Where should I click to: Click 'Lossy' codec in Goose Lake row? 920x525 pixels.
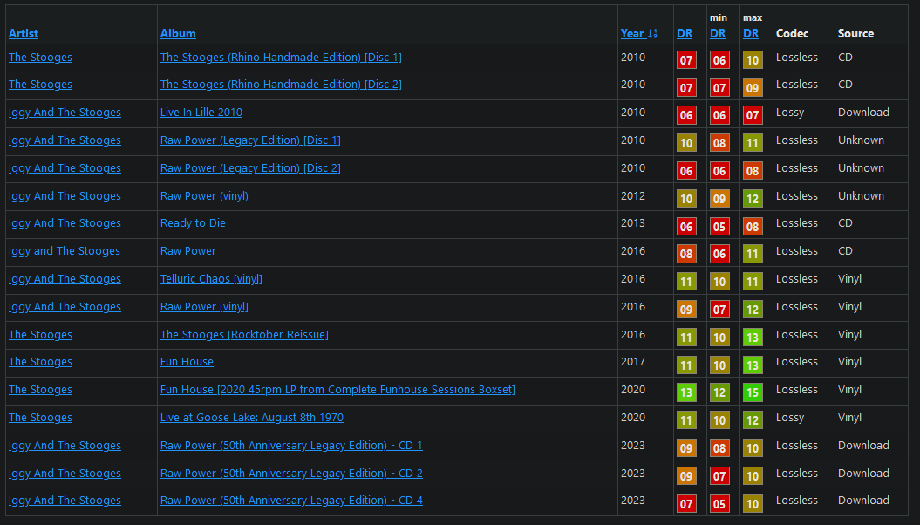[790, 418]
